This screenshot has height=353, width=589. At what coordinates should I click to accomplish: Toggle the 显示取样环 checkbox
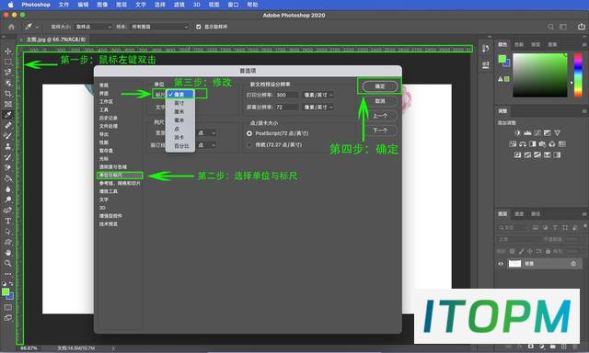(199, 27)
